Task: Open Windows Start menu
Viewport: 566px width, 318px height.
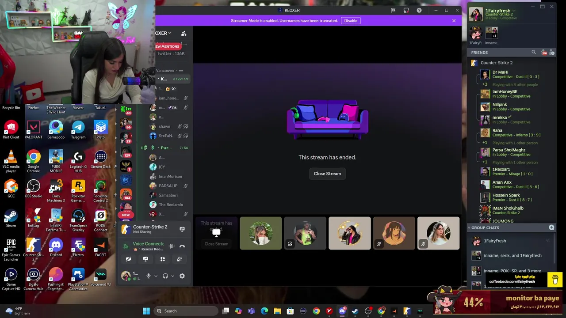Action: (146, 311)
